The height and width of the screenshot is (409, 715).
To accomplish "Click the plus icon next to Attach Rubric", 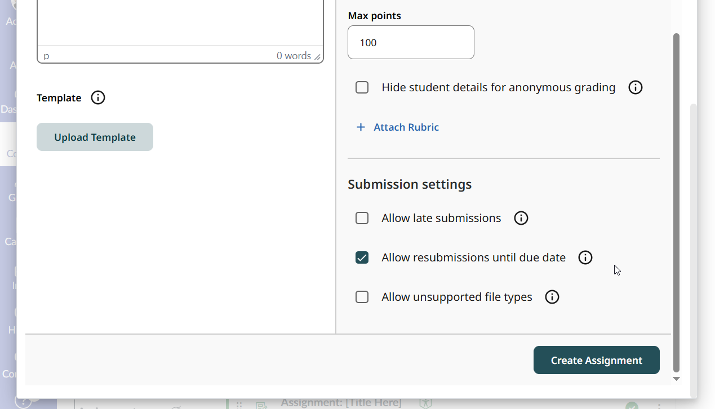I will [361, 127].
